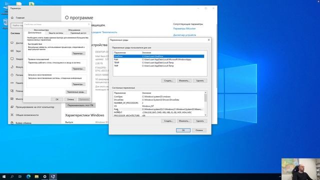Image resolution: width=320 pixels, height=180 pixels.
Task: Select the Path row in user variables
Action: coord(159,59)
